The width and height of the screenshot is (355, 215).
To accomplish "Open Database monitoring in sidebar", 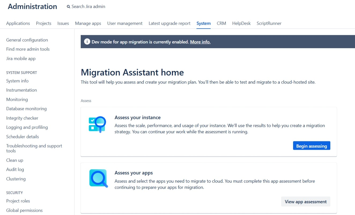I will click(x=26, y=109).
